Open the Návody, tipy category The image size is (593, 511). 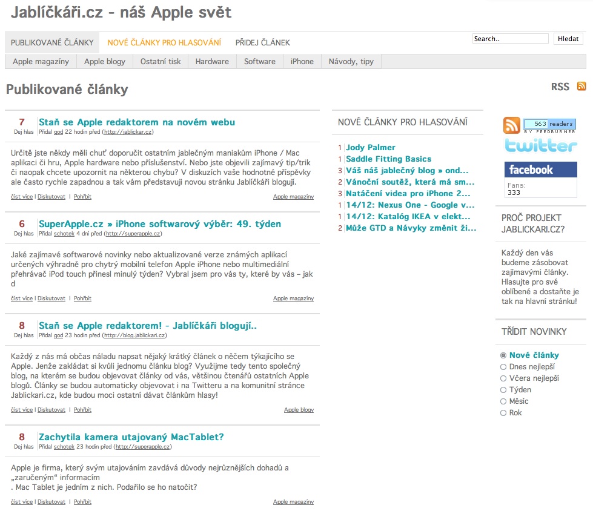tap(351, 62)
